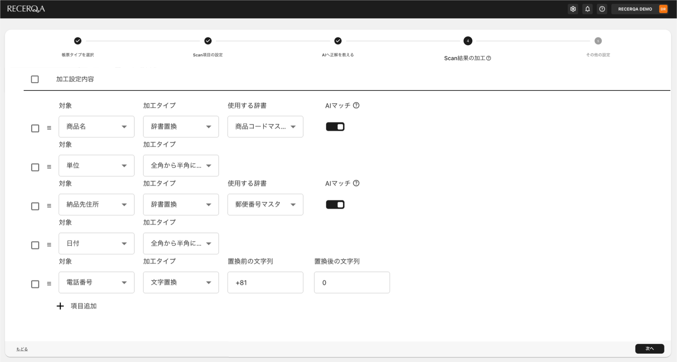Click help icon beside Scan結果の加工
The width and height of the screenshot is (677, 362).
coord(488,58)
